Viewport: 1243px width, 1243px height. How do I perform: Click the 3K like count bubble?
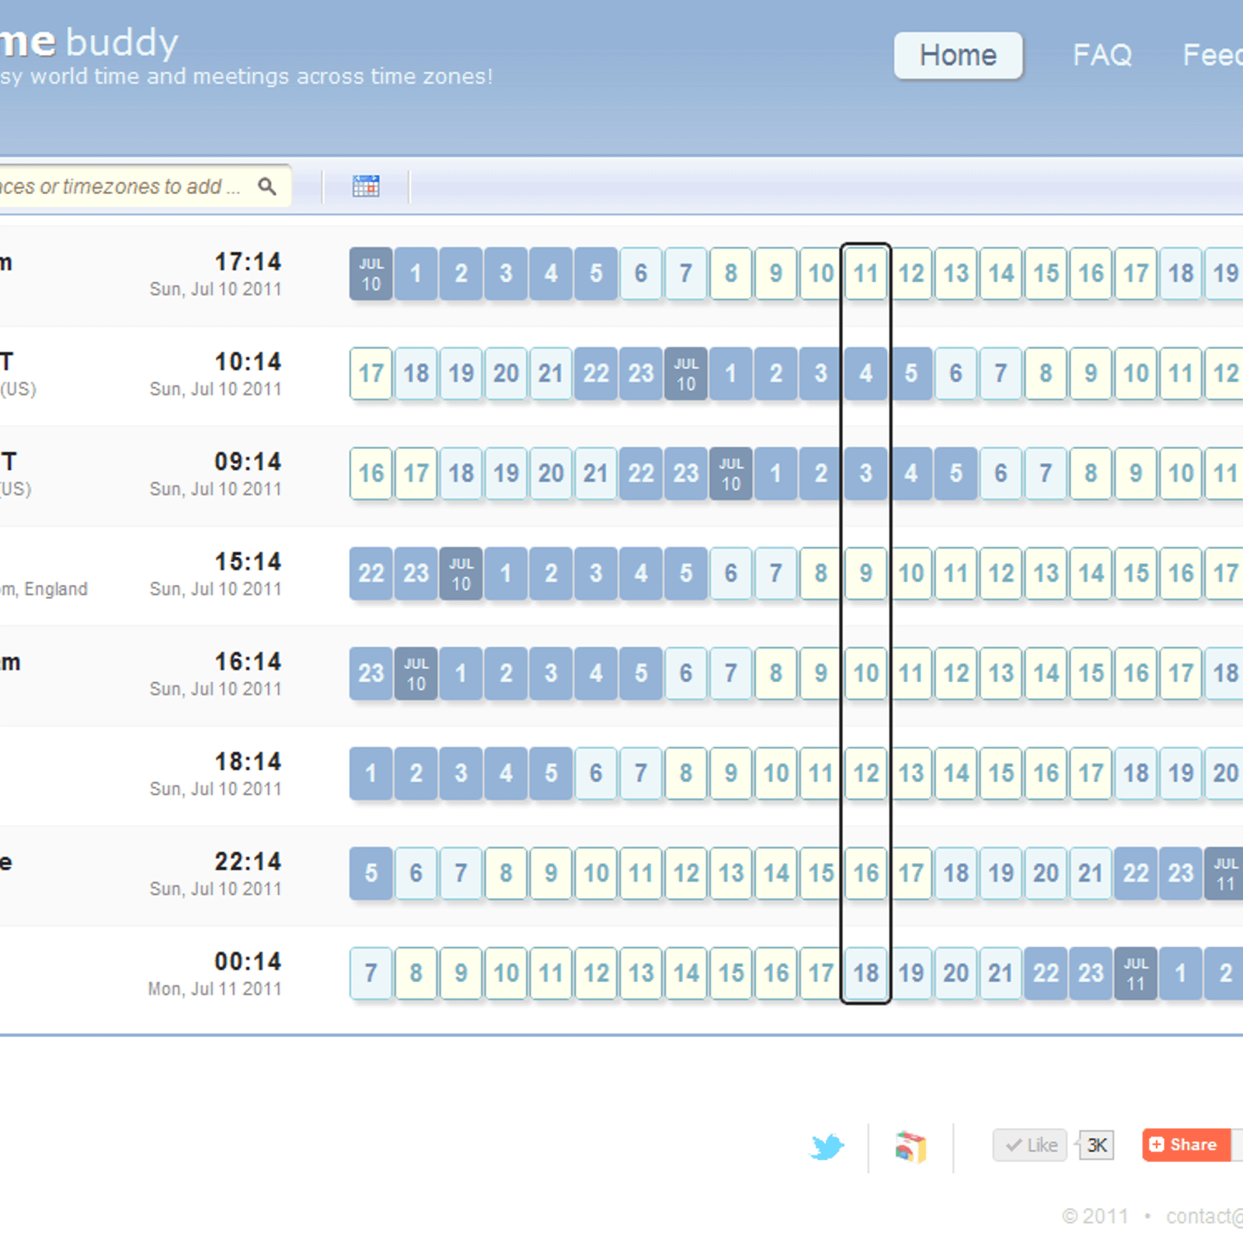click(1097, 1145)
